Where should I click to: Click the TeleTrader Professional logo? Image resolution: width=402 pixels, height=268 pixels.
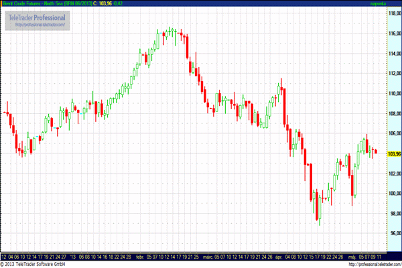[40, 17]
